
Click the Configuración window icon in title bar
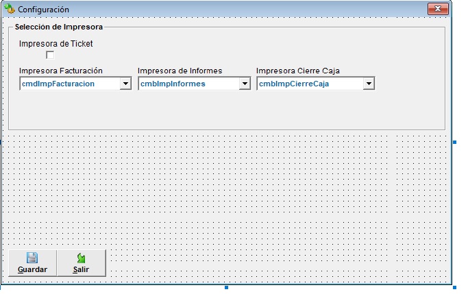point(10,10)
